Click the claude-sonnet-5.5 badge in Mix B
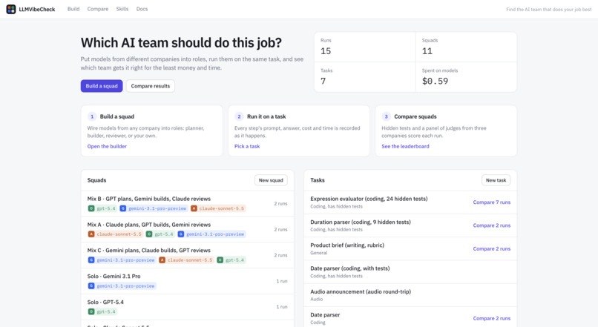598x327 pixels. pyautogui.click(x=218, y=208)
